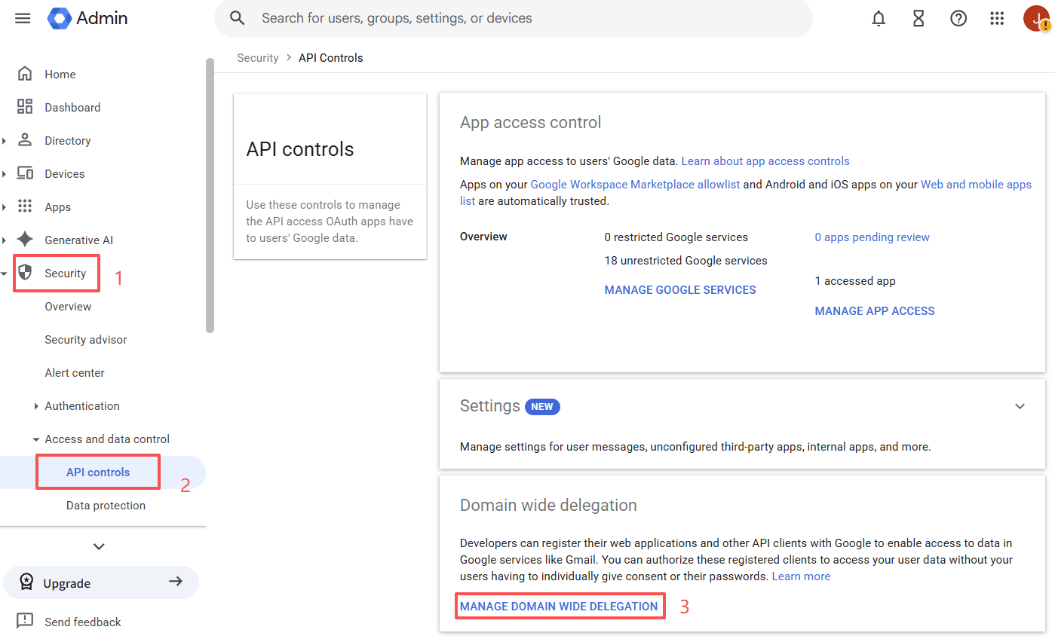
Task: Click the Upgrade button
Action: [x=101, y=582]
